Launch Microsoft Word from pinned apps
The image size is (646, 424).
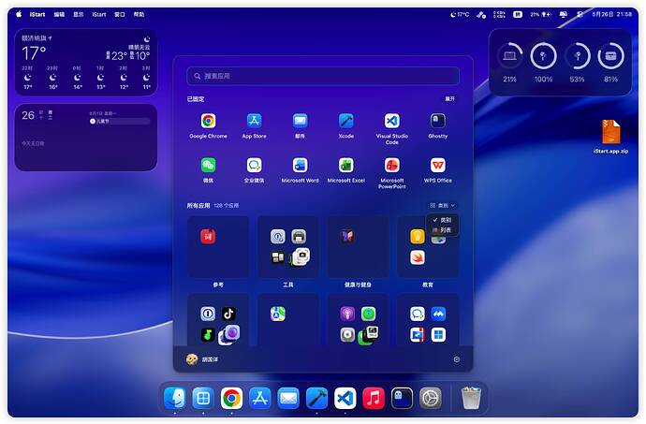coord(300,166)
